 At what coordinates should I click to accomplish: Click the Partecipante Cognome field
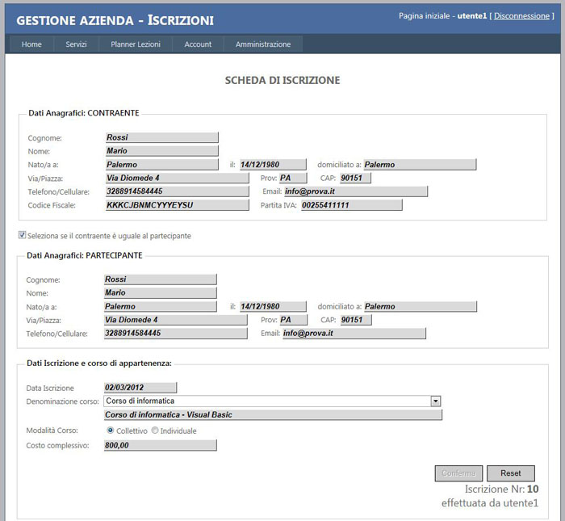pos(161,279)
